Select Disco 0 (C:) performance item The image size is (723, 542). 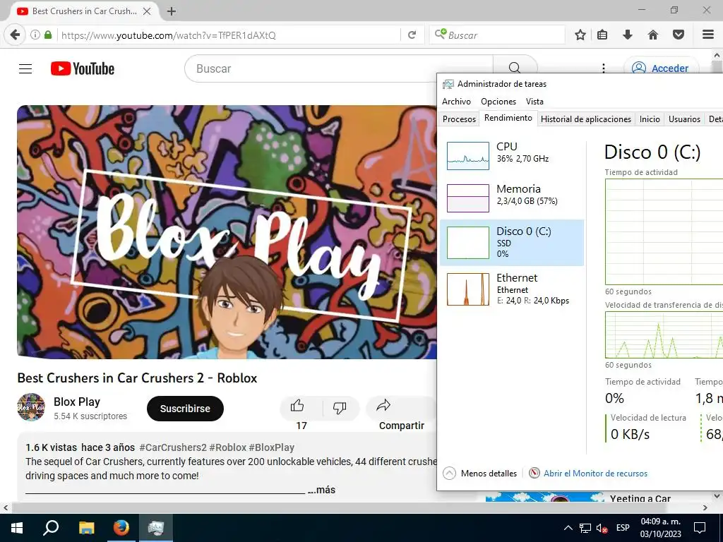(x=512, y=243)
